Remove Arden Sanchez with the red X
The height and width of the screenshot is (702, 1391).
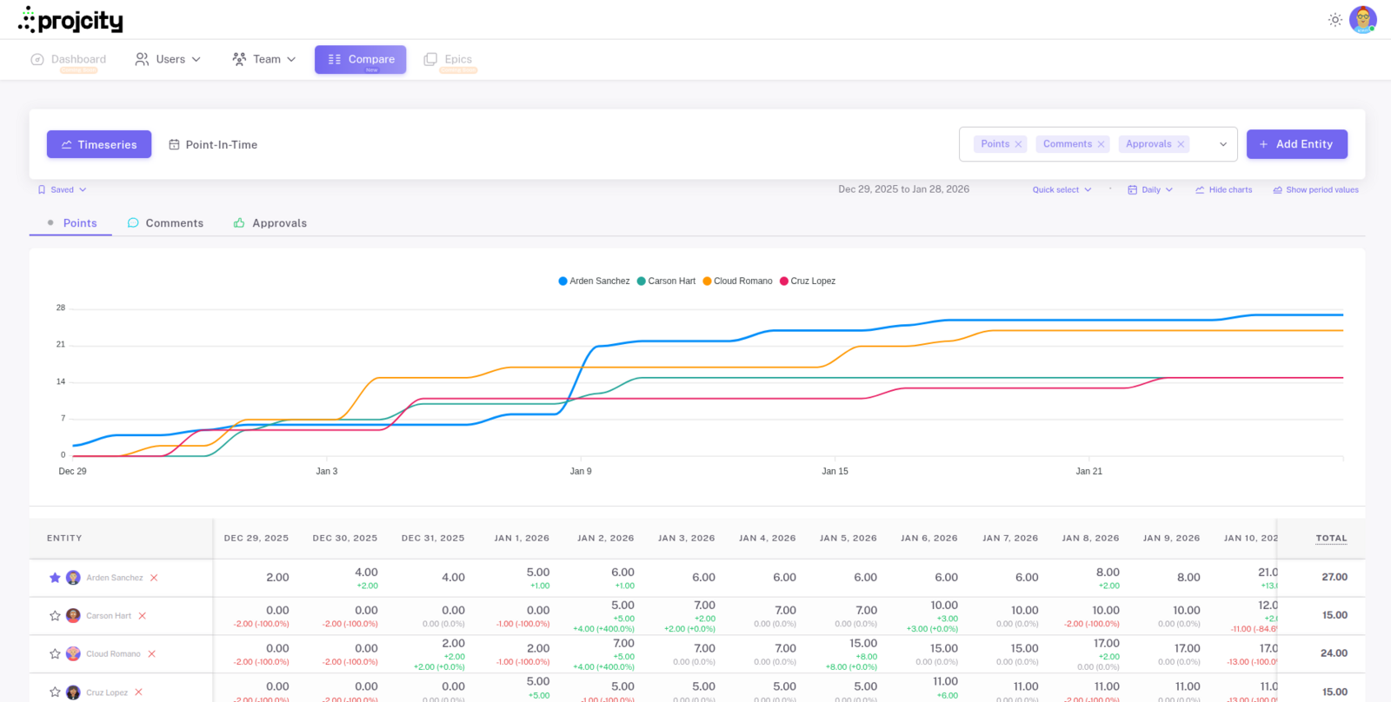tap(154, 578)
